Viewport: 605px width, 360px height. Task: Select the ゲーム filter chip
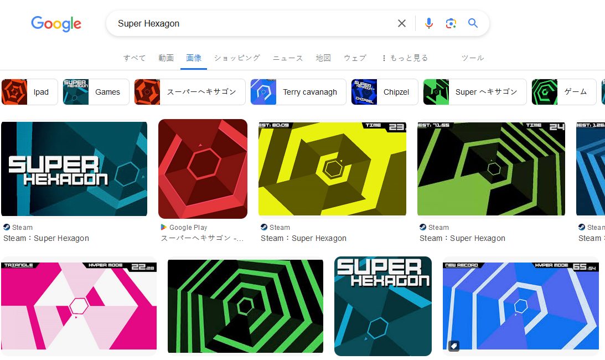click(x=564, y=92)
